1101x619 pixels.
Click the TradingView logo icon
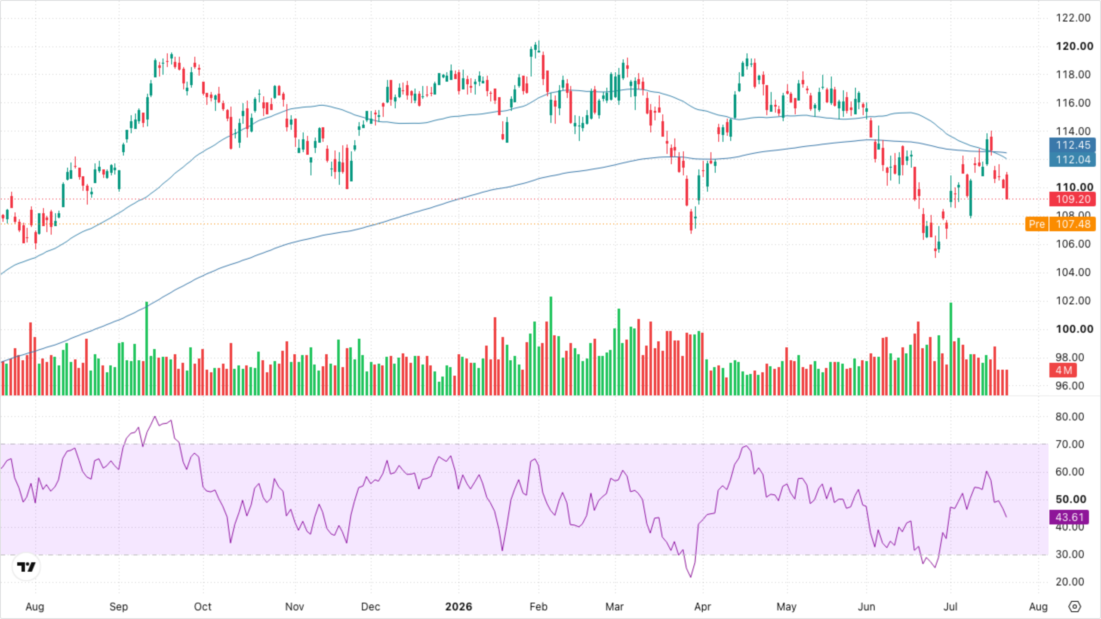pyautogui.click(x=26, y=567)
